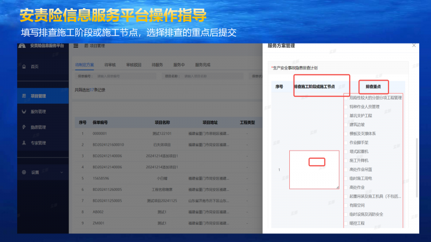The height and width of the screenshot is (242, 431).
Task: Click project name 已失效项目
Action: [162, 145]
